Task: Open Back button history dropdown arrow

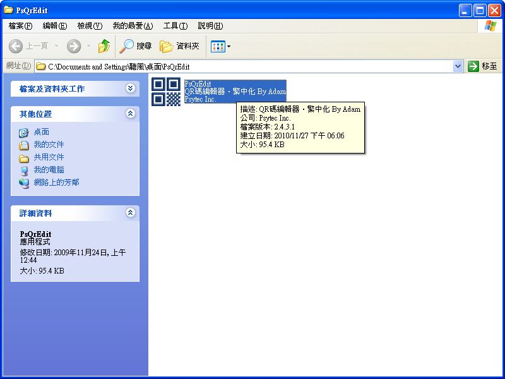Action: 56,46
